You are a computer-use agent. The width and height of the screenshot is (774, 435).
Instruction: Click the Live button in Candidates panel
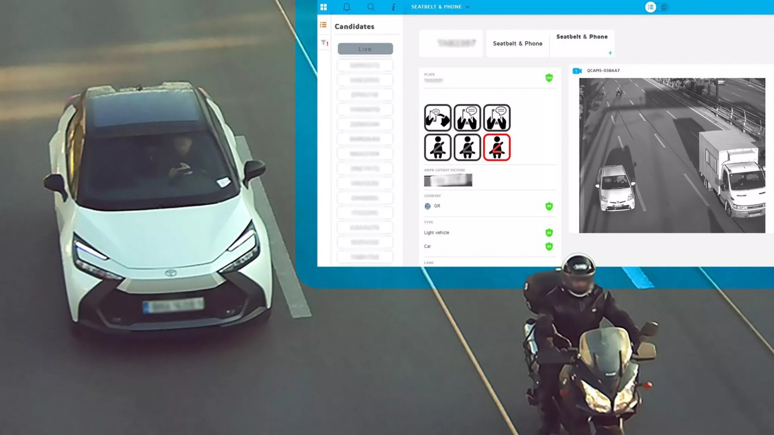tap(365, 49)
